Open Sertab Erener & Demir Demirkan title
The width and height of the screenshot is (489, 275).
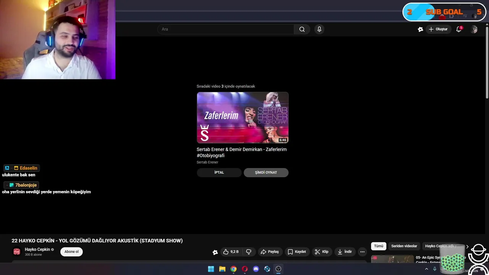(241, 152)
